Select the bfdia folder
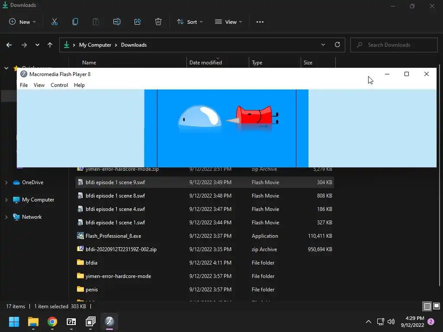Screen dimensions: 443x332 205,262
